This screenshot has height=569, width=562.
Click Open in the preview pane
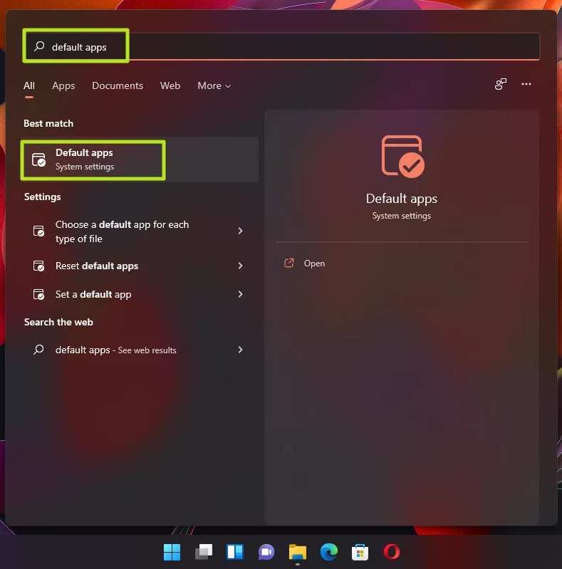pos(314,263)
